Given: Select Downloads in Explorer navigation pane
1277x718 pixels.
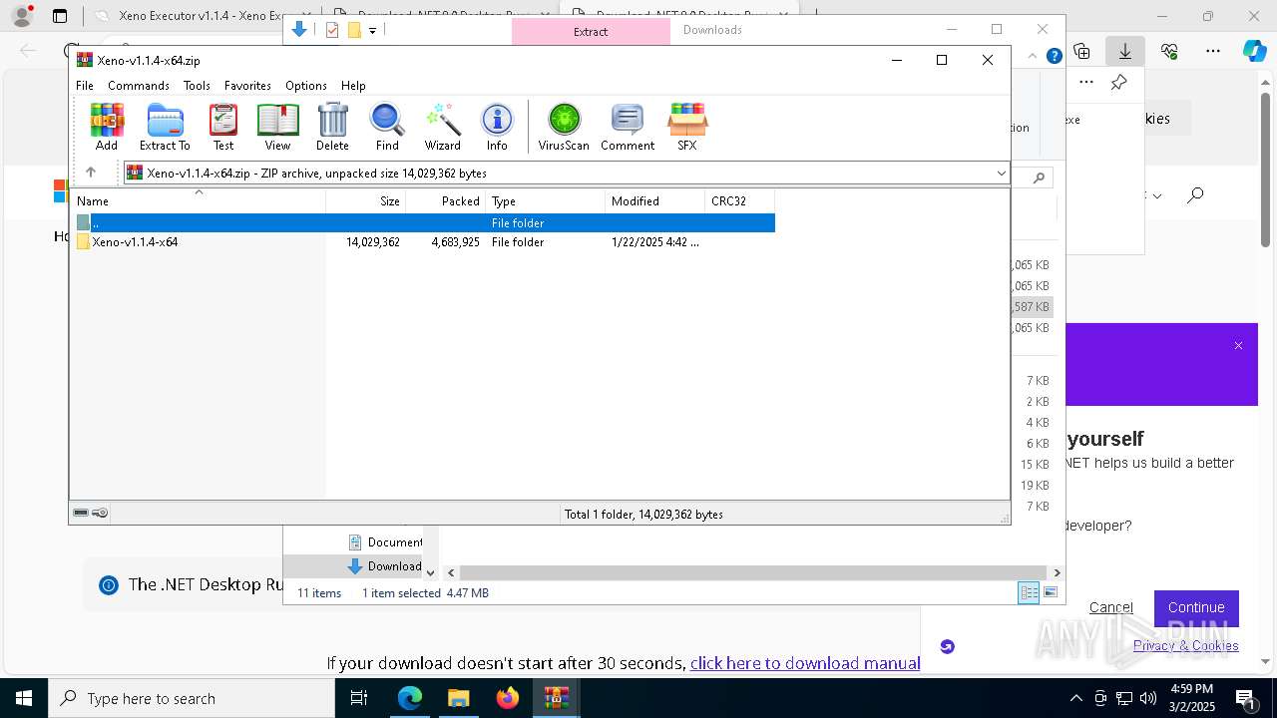Looking at the screenshot, I should click(x=385, y=566).
